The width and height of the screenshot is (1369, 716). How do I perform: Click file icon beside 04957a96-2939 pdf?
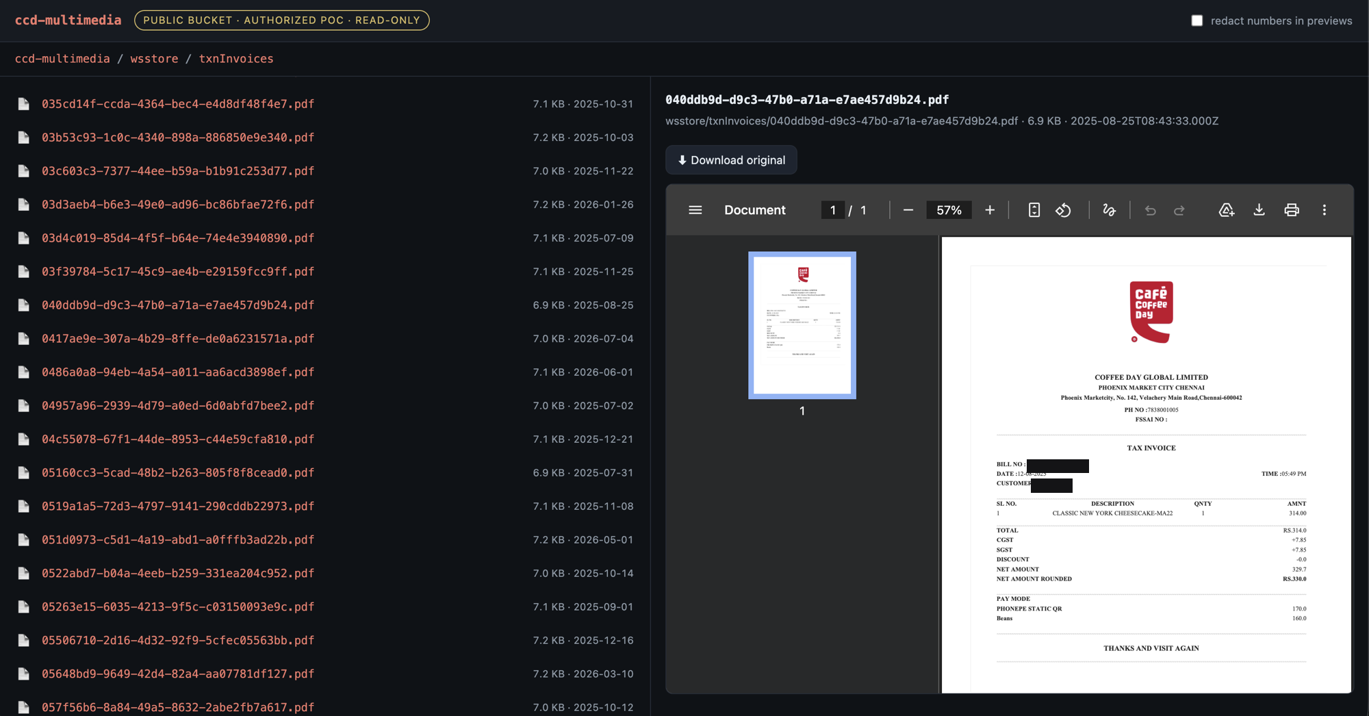tap(23, 406)
